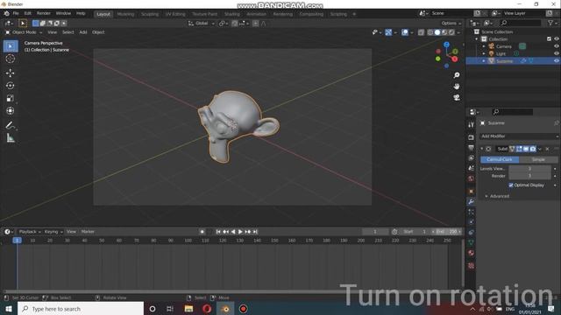
Task: Toggle modifier render camera visibility
Action: coord(533,149)
